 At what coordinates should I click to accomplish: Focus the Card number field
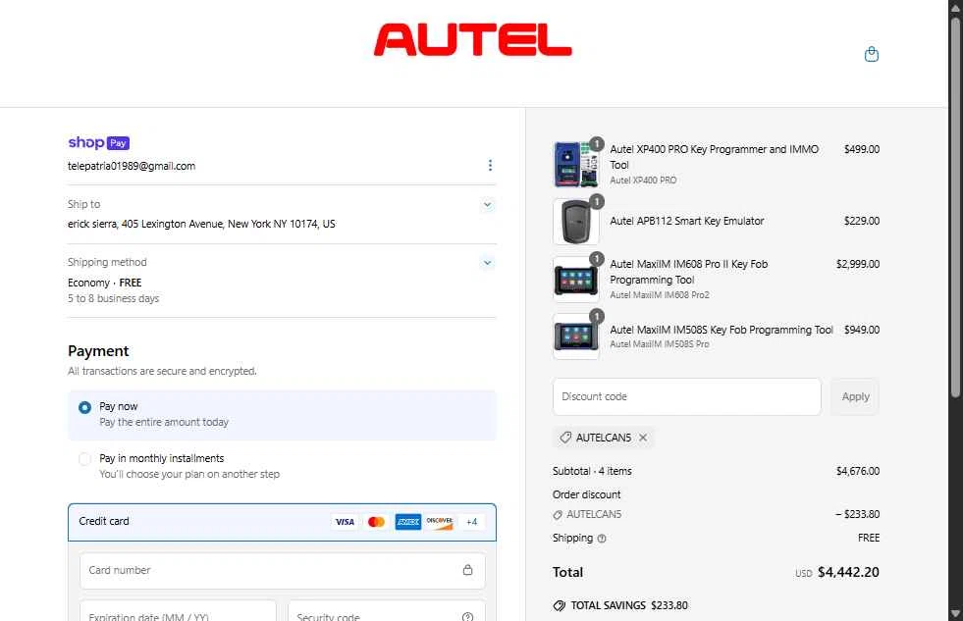[x=282, y=571]
